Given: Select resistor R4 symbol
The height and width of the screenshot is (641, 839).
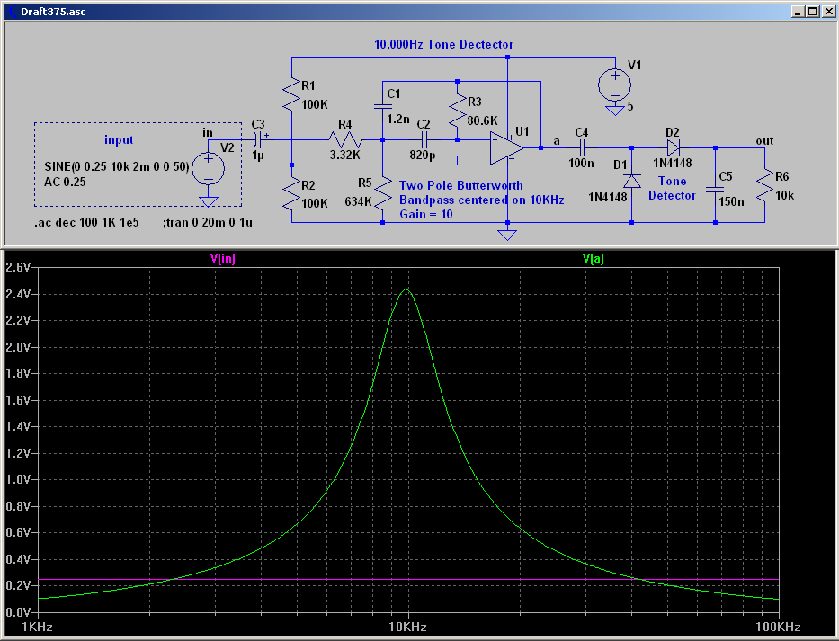Looking at the screenshot, I should [x=345, y=140].
